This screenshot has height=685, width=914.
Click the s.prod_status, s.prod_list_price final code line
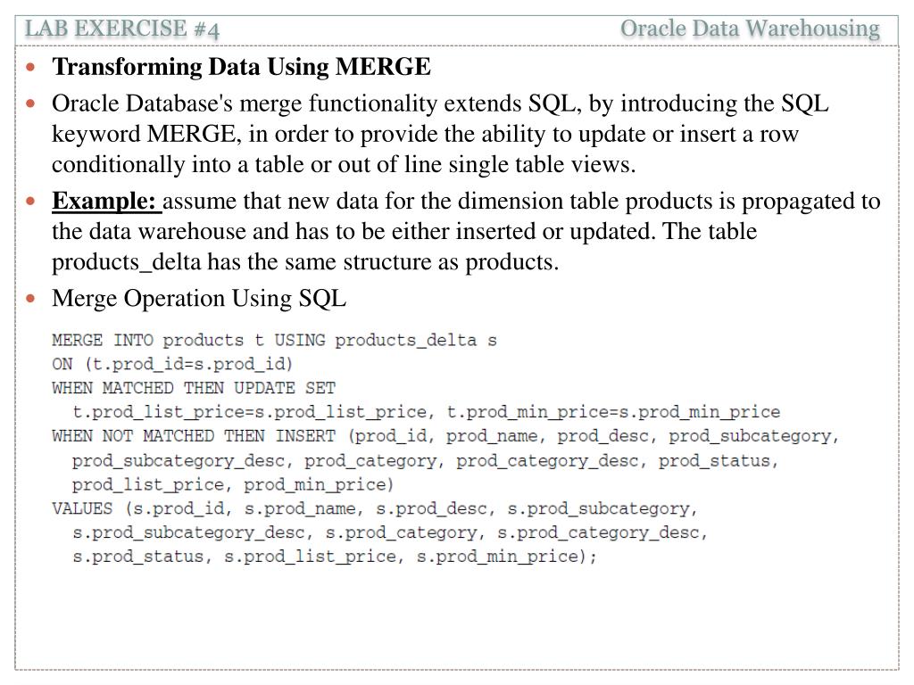click(x=335, y=557)
